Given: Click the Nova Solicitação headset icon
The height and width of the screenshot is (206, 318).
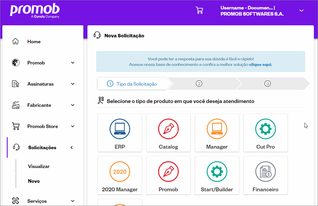Looking at the screenshot, I should [x=97, y=35].
